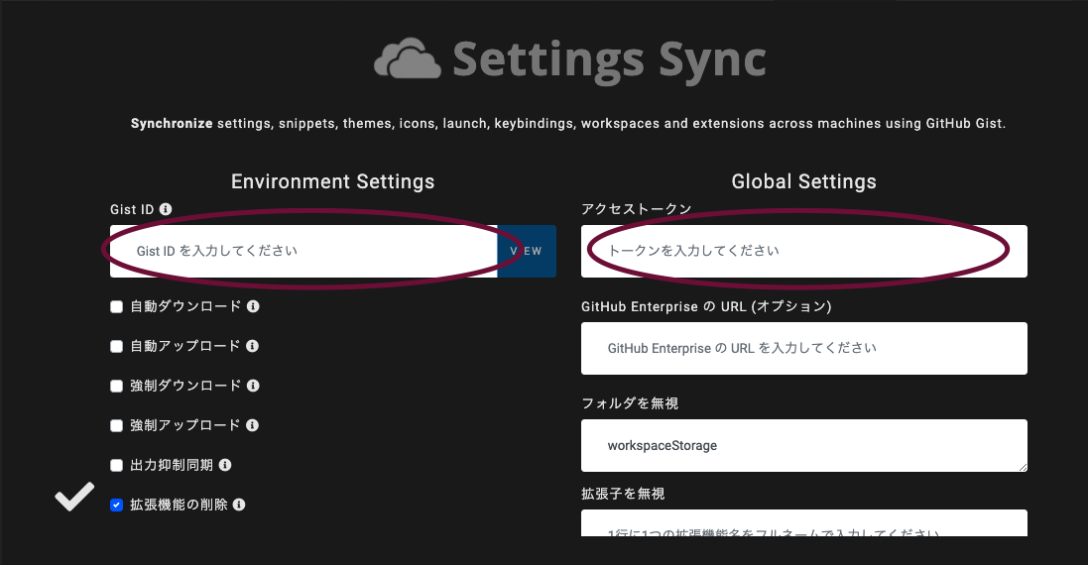Click info icon beside 強制アップロード

pos(253,425)
